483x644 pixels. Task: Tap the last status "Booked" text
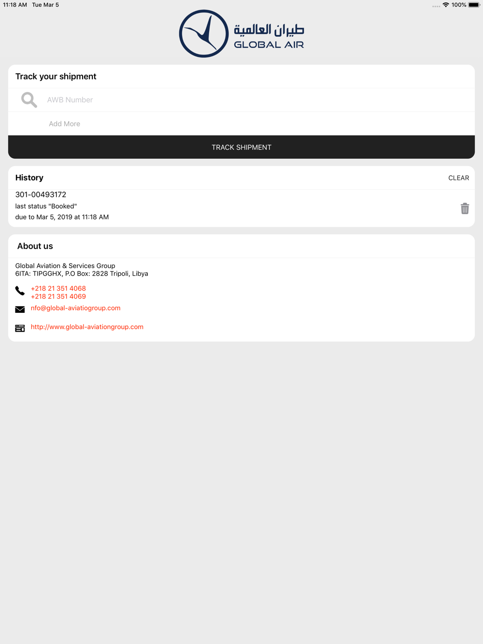(46, 206)
